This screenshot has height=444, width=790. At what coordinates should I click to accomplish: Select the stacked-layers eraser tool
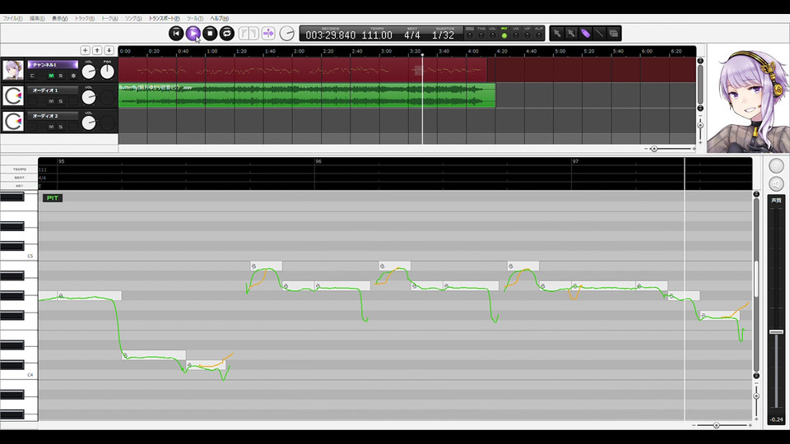tap(613, 33)
